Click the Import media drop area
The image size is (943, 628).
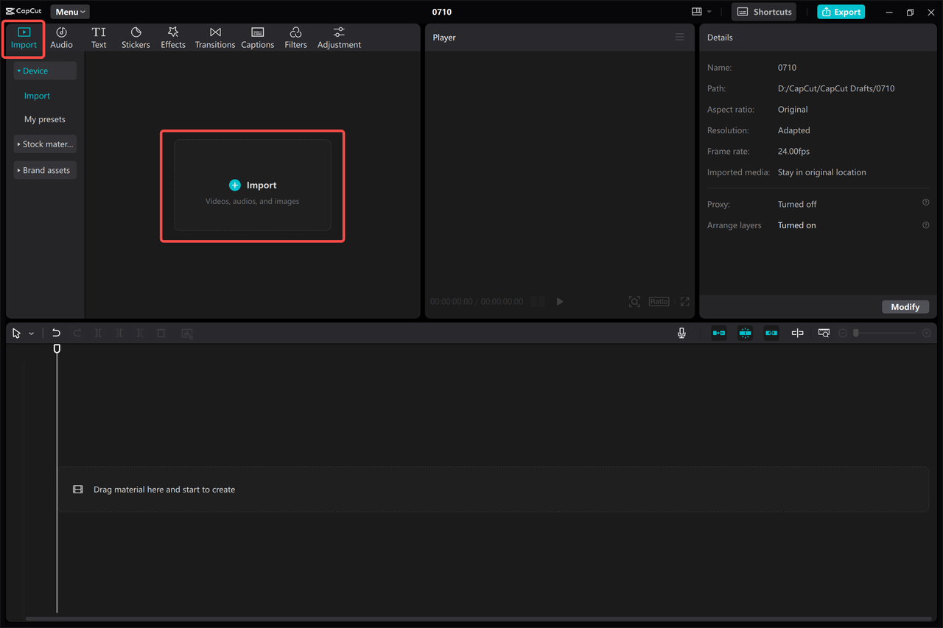coord(252,186)
